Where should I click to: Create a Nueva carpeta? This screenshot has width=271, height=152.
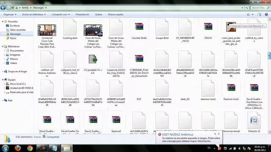point(116,14)
